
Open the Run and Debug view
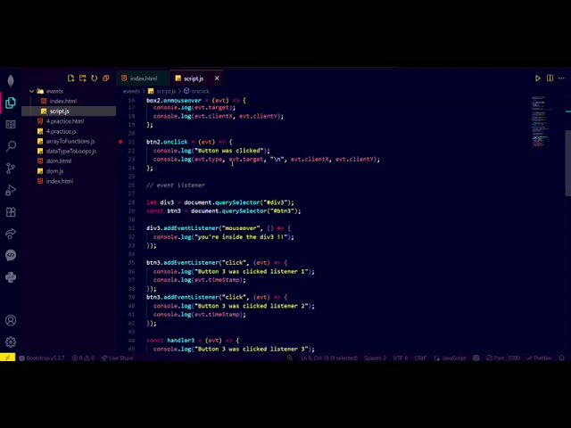click(x=11, y=190)
